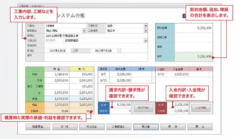Go back with the 戻る button
The width and height of the screenshot is (235, 139).
pyautogui.click(x=200, y=127)
